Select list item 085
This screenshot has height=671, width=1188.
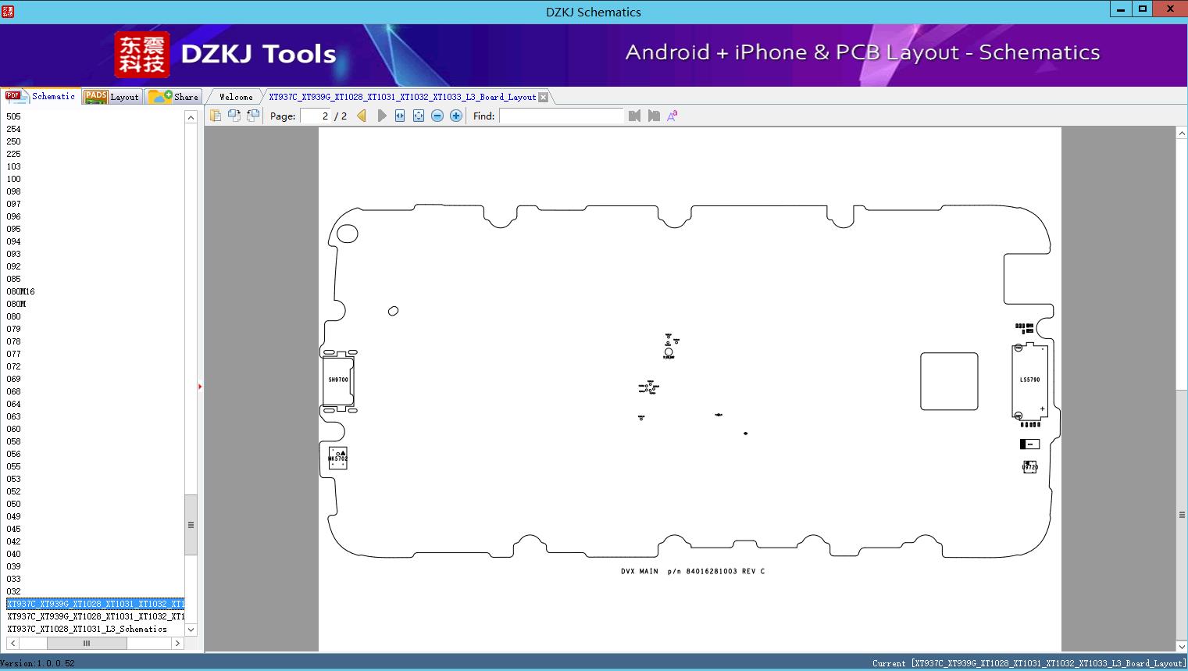[x=14, y=279]
